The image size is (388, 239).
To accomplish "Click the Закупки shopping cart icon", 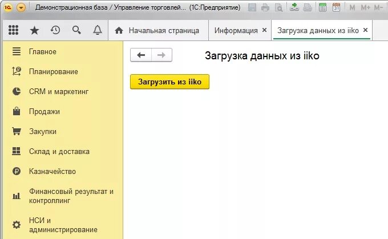I will 17,131.
